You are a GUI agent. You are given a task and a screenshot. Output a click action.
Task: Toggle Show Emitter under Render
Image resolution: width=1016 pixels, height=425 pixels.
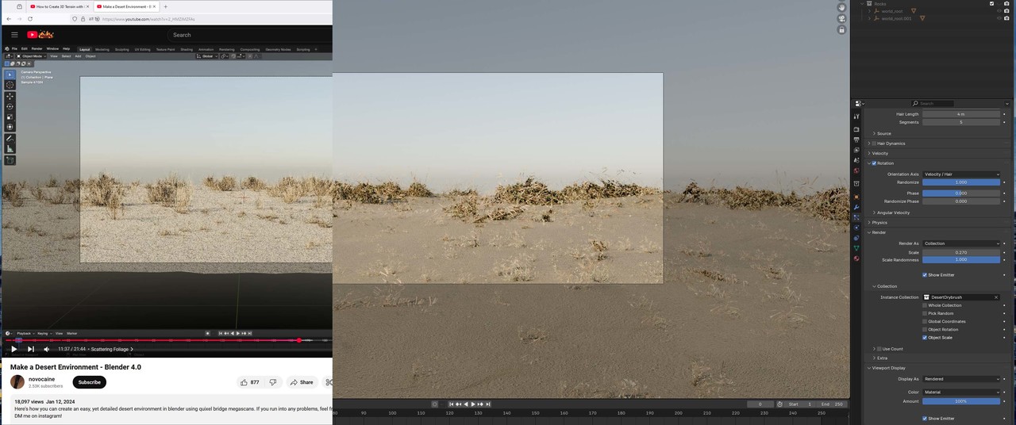pyautogui.click(x=925, y=275)
